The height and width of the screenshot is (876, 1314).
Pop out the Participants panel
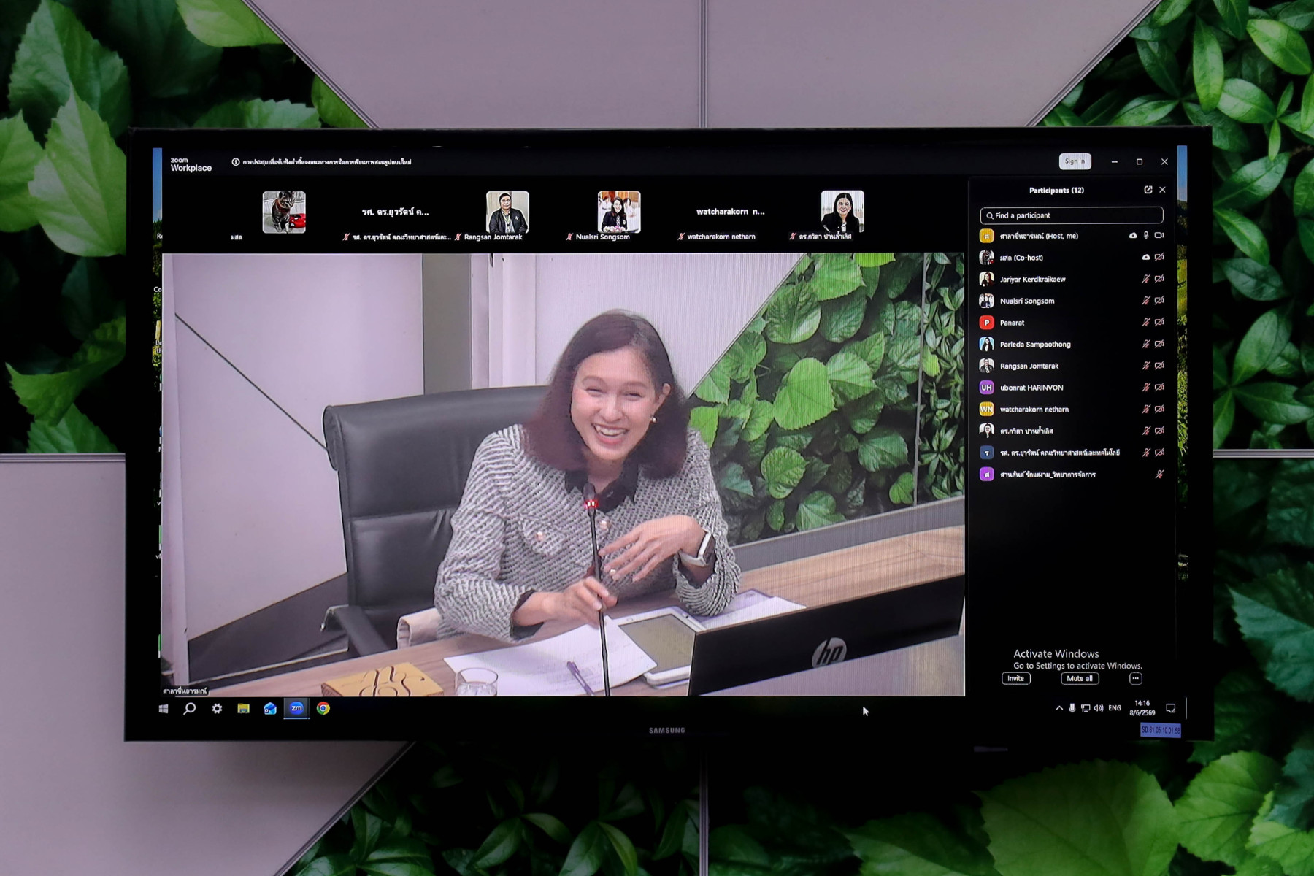(x=1148, y=190)
